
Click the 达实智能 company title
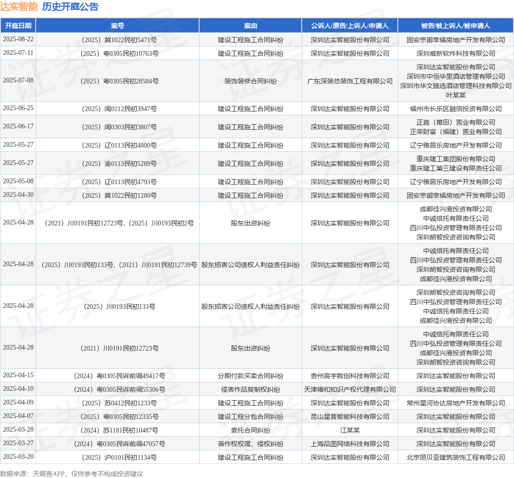(x=19, y=7)
